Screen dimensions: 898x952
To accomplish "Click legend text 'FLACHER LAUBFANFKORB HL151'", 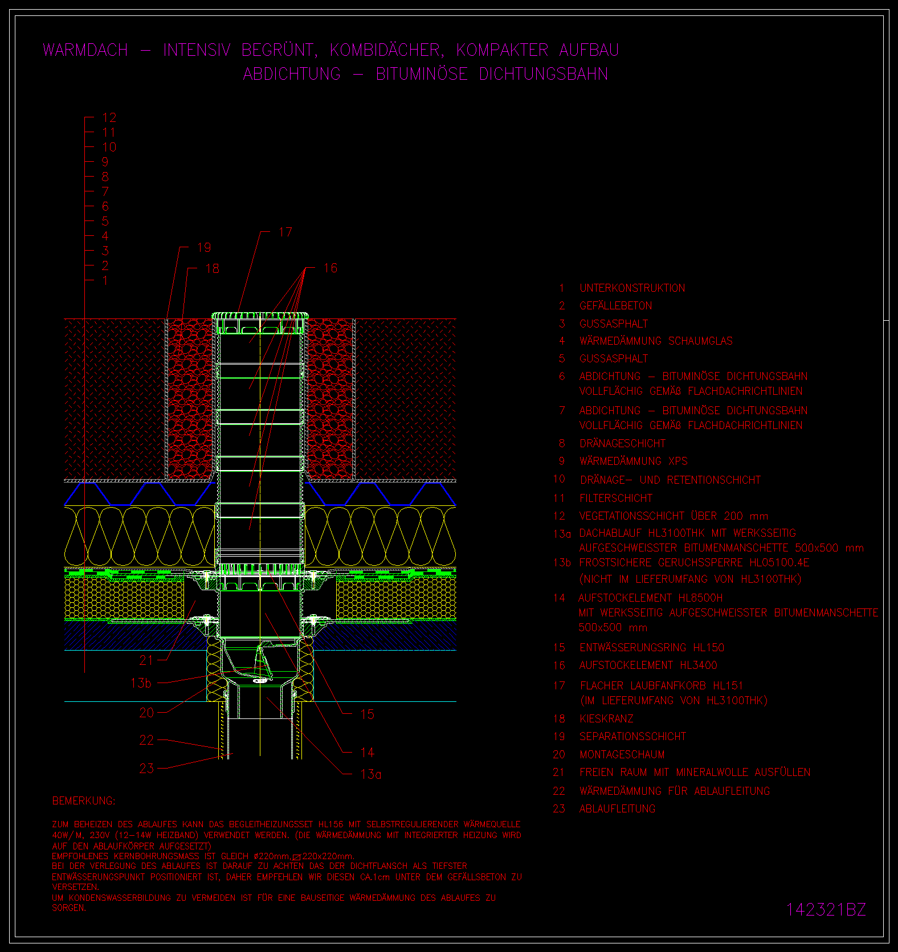I will tap(662, 685).
